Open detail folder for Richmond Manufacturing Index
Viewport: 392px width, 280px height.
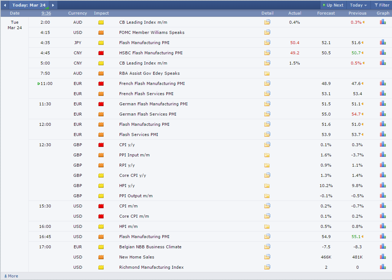pos(267,267)
